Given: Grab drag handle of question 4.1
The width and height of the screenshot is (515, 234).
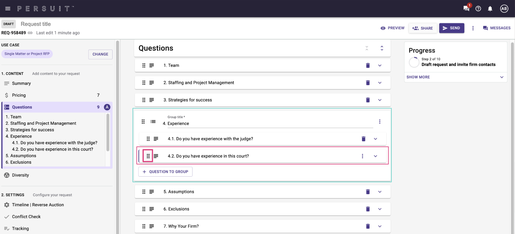Looking at the screenshot, I should (x=148, y=139).
